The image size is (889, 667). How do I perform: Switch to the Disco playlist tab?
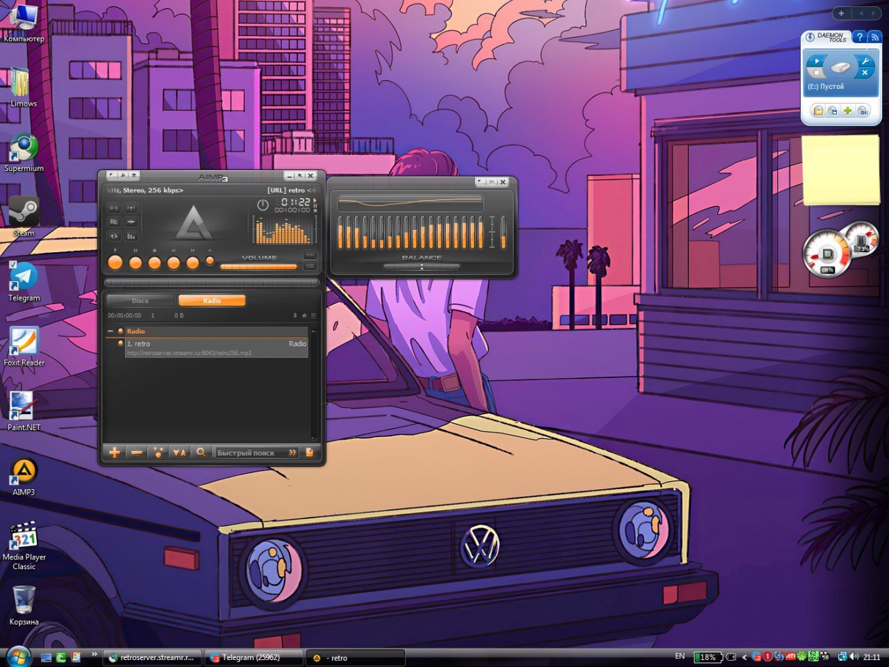[140, 301]
